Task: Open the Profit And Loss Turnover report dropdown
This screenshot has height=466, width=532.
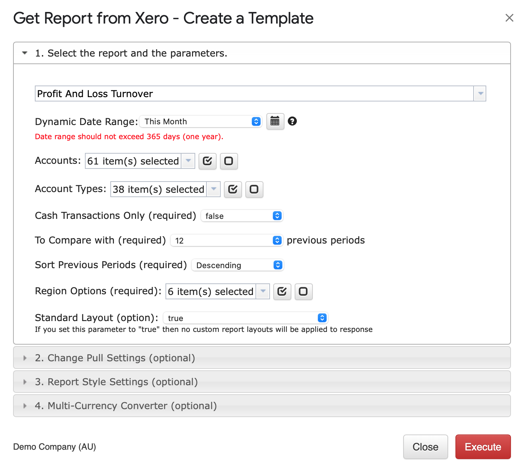Action: pos(480,93)
